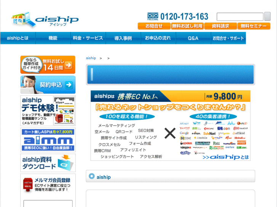Click the circle icon beside aiship heading
The height and width of the screenshot is (207, 277).
click(x=91, y=176)
